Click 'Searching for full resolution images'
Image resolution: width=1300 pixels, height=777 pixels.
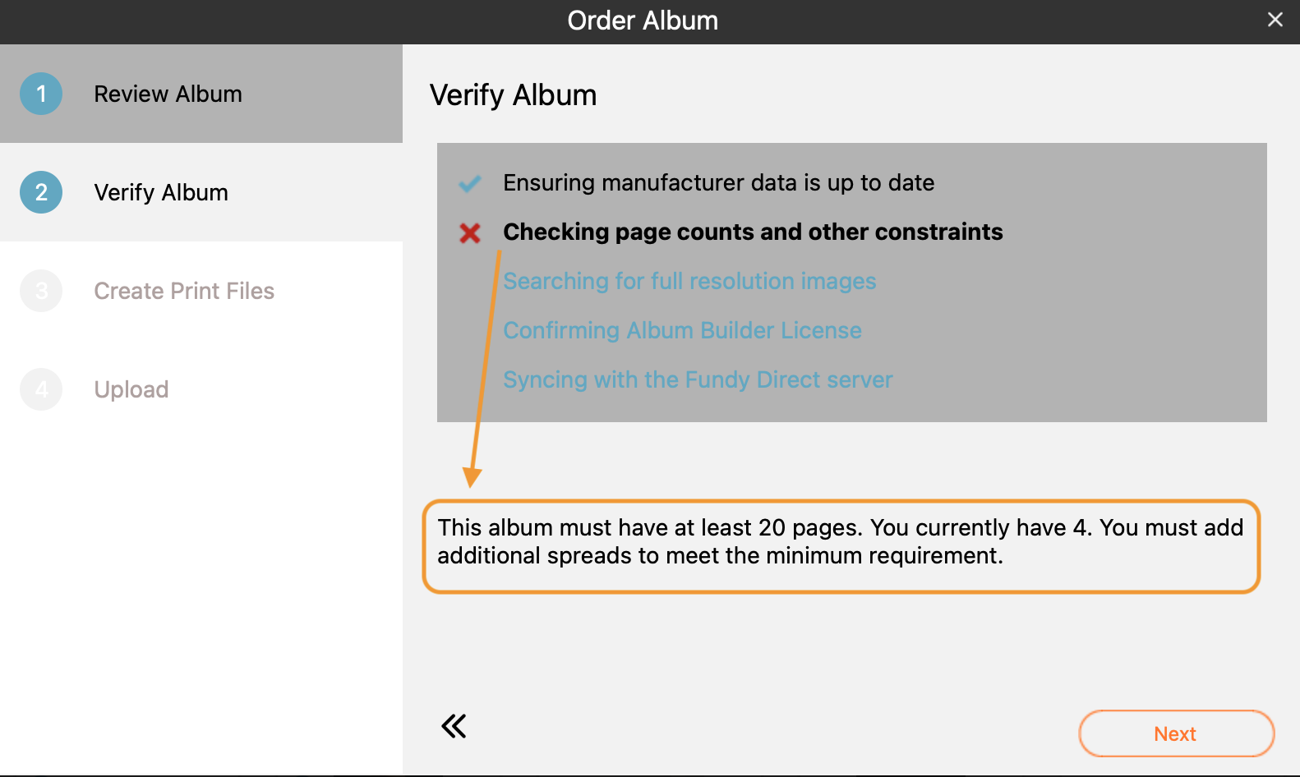(x=689, y=281)
